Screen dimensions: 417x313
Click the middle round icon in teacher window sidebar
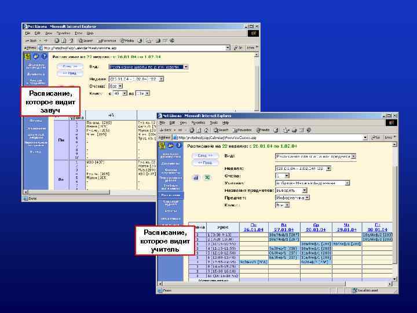[x=170, y=145]
